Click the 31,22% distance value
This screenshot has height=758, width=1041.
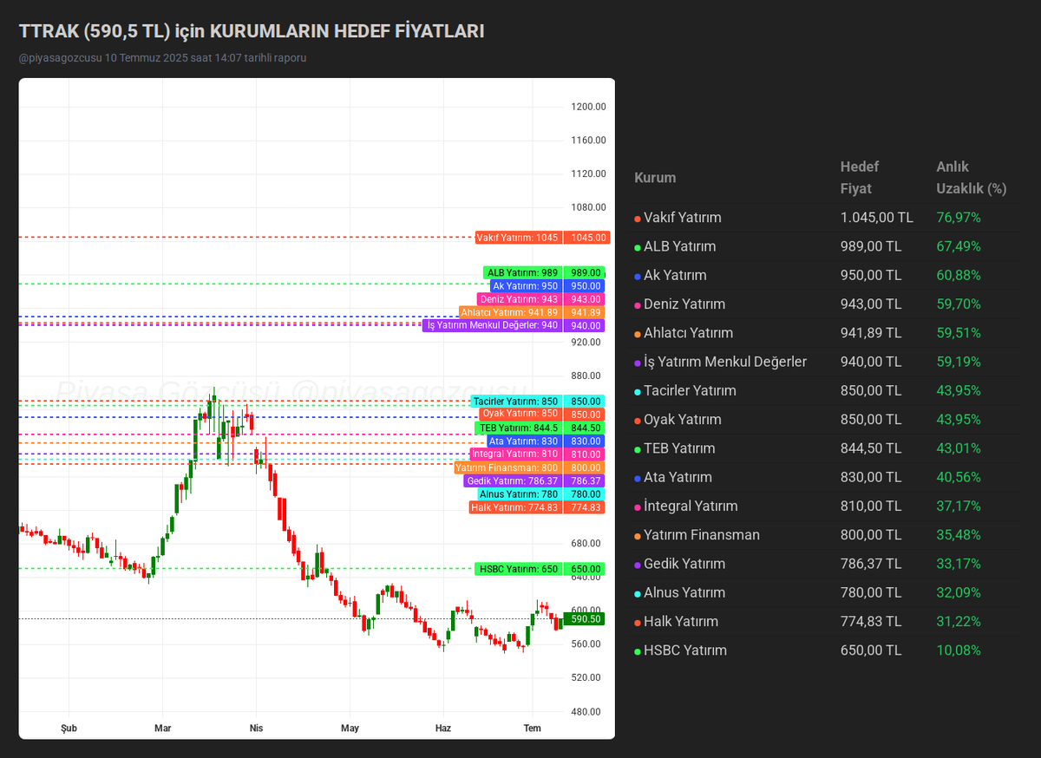tap(959, 621)
